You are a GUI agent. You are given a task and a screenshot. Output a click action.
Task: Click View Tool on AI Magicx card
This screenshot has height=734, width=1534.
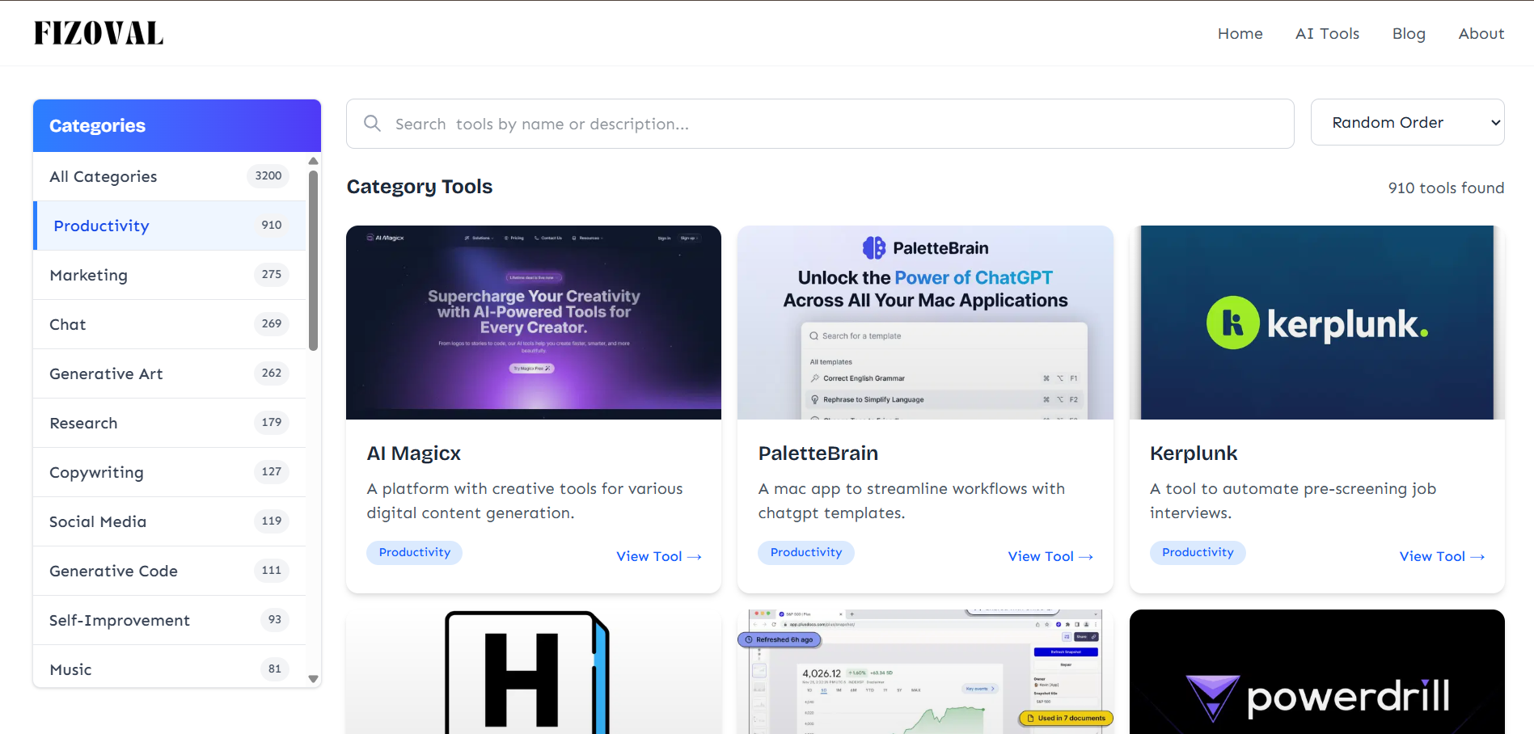coord(658,556)
